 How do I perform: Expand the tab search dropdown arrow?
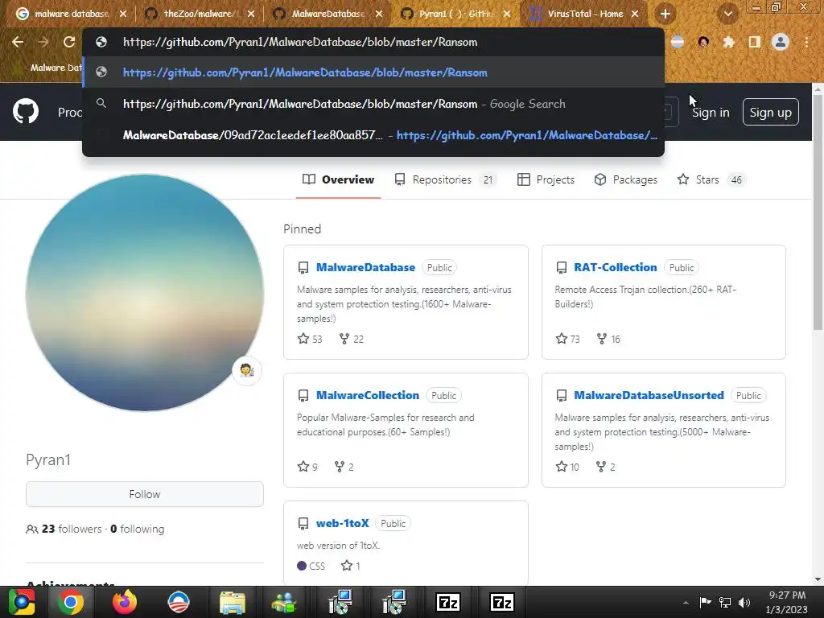click(727, 14)
